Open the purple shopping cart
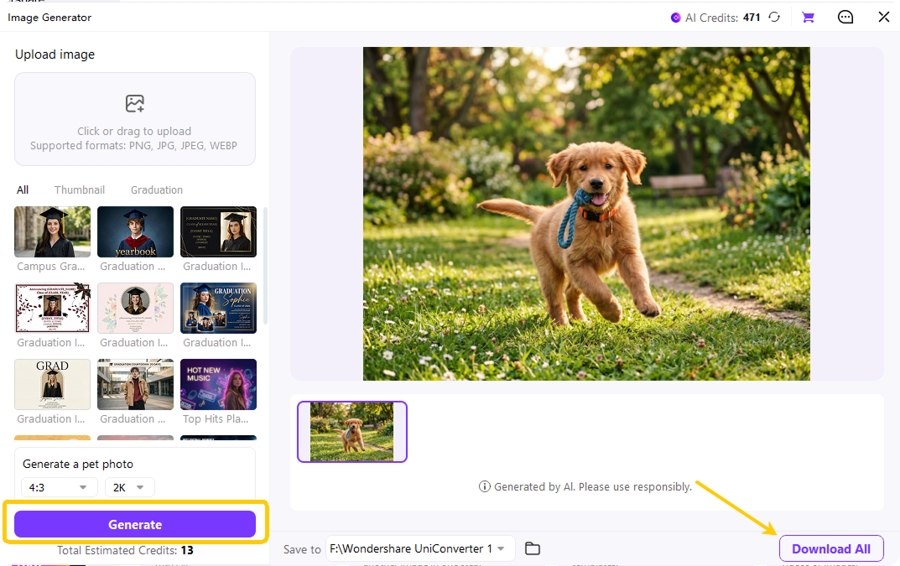The width and height of the screenshot is (900, 566). [x=809, y=18]
